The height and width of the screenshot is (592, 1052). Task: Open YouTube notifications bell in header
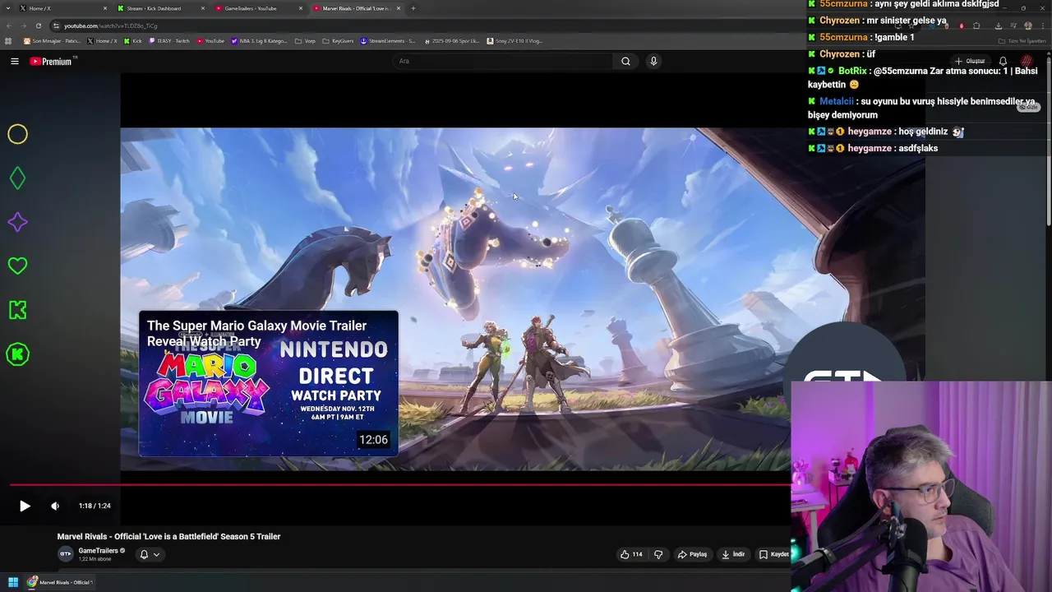1003,61
